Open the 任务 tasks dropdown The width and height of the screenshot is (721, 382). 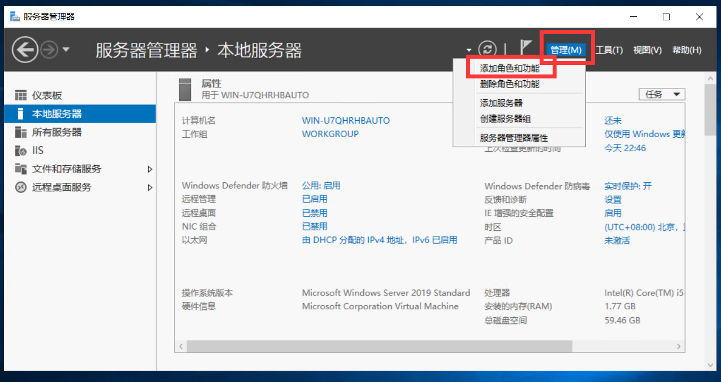click(x=662, y=94)
